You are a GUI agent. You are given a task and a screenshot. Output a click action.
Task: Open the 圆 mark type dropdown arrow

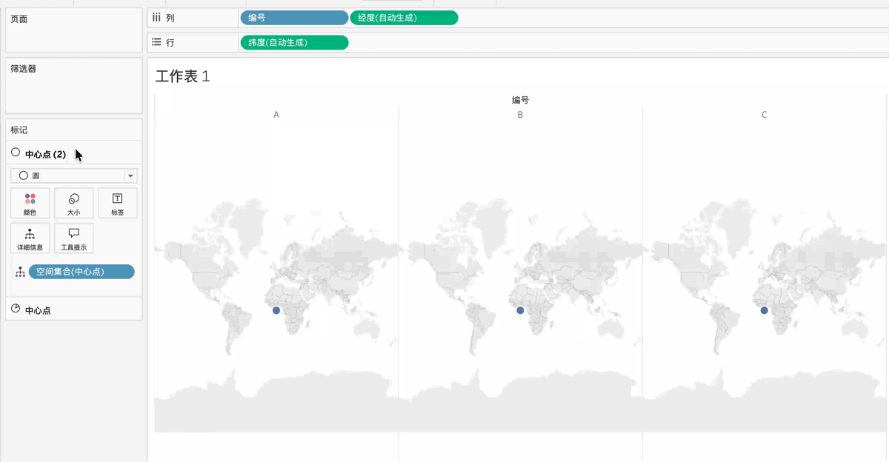coord(131,176)
